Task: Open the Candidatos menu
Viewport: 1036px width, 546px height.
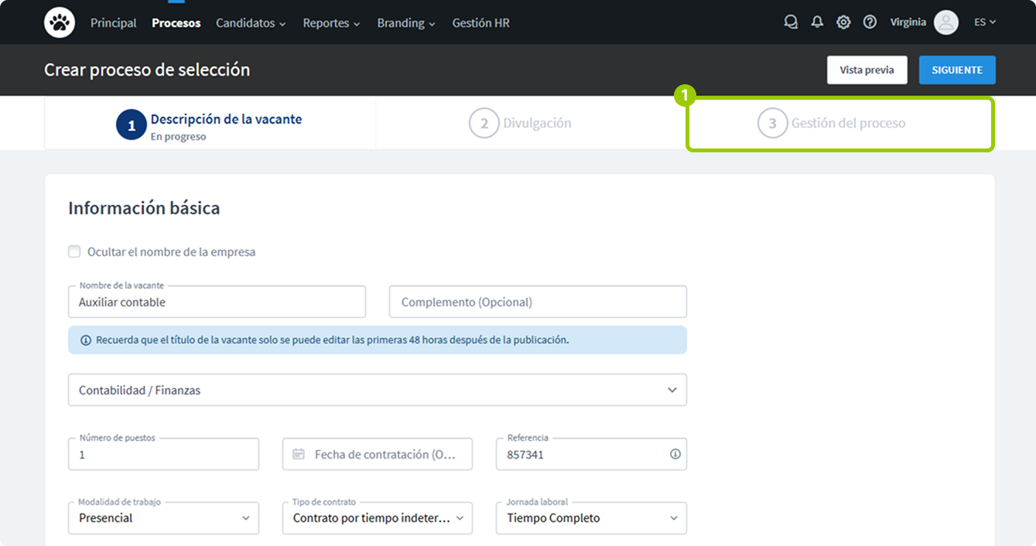Action: (251, 23)
